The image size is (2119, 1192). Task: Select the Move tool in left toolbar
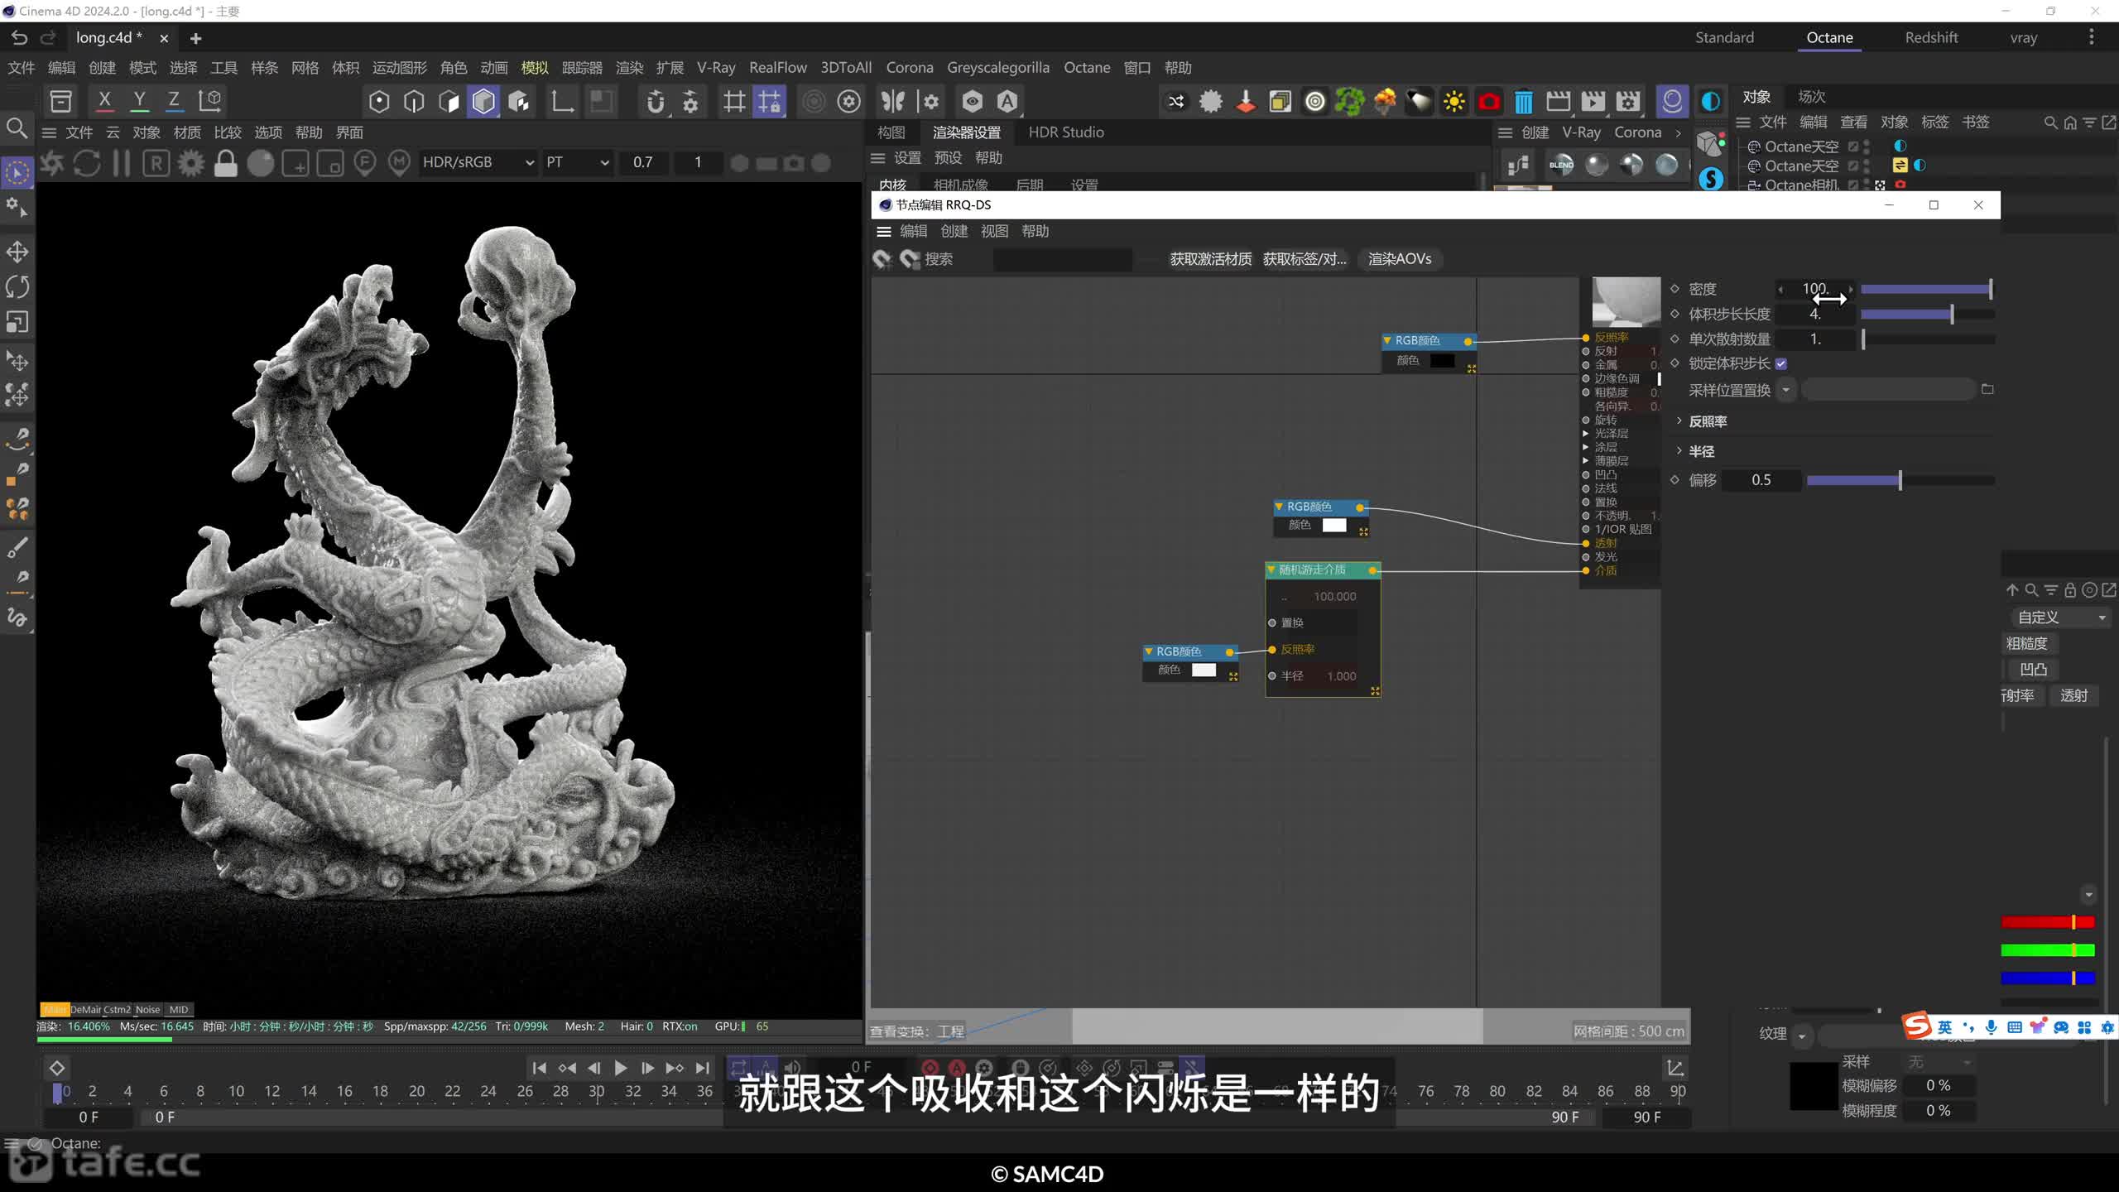point(17,252)
